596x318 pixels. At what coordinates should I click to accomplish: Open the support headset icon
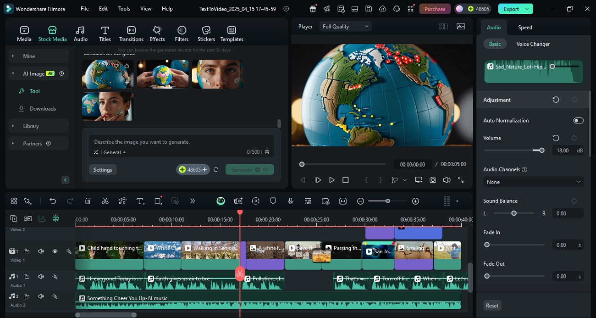pos(397,9)
